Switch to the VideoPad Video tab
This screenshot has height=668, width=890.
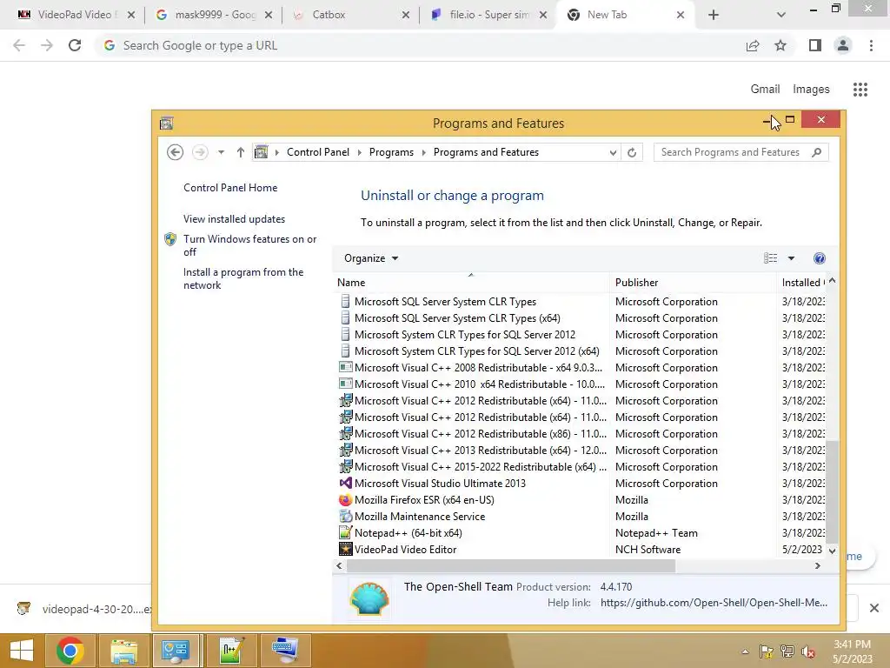point(76,15)
